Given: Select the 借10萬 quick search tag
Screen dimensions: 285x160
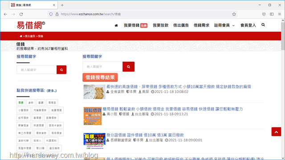Looking at the screenshot, I should pyautogui.click(x=40, y=148).
